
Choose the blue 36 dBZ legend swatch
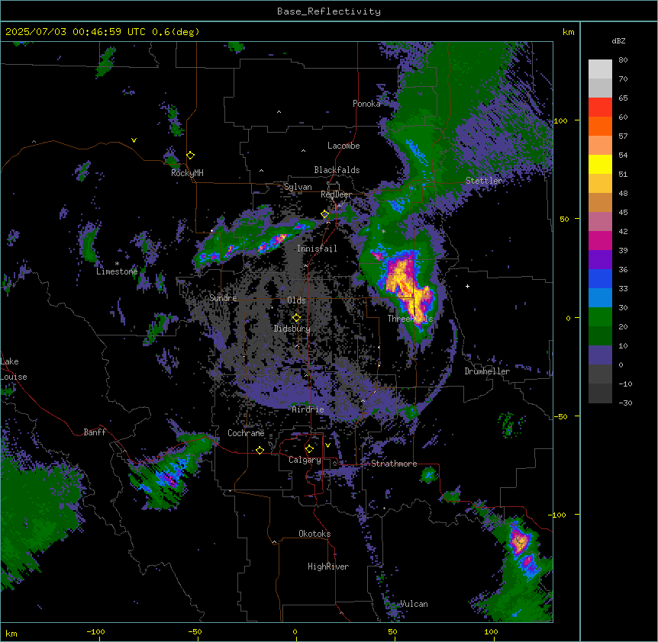point(600,278)
